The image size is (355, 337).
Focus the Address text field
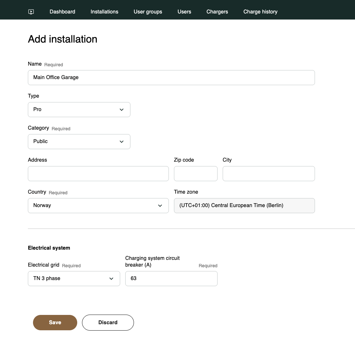coord(98,173)
